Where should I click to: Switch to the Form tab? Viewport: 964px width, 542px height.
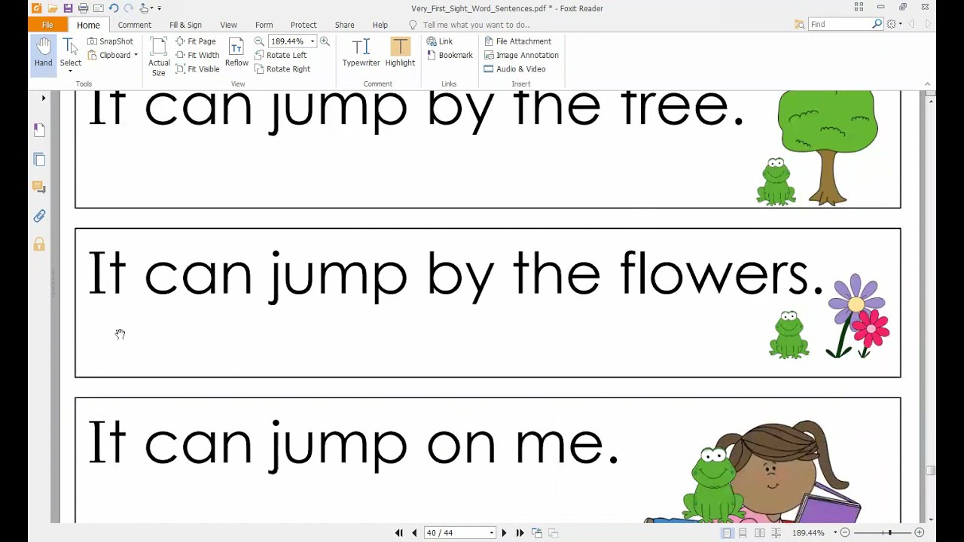(264, 25)
